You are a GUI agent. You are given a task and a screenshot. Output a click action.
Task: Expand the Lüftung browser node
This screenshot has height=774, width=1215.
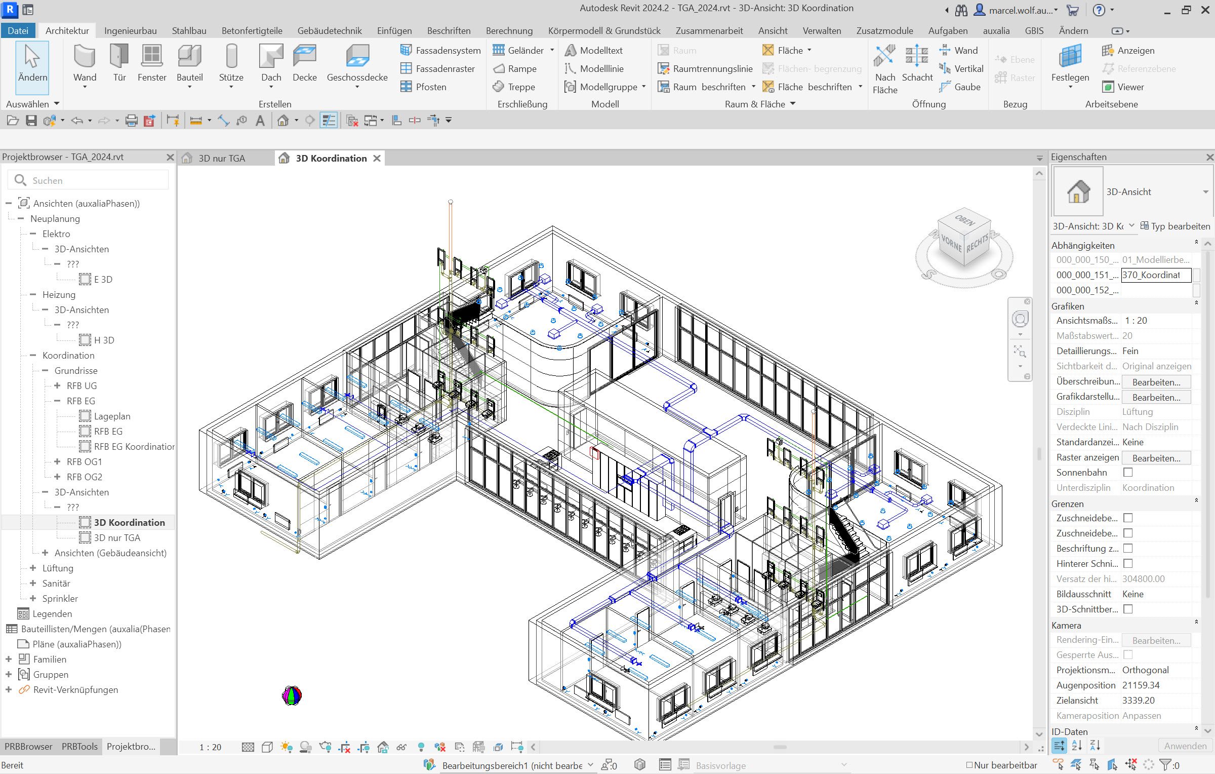click(33, 568)
